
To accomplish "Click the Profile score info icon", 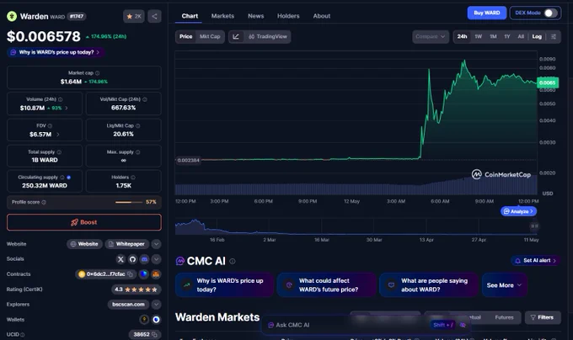I will [x=44, y=202].
